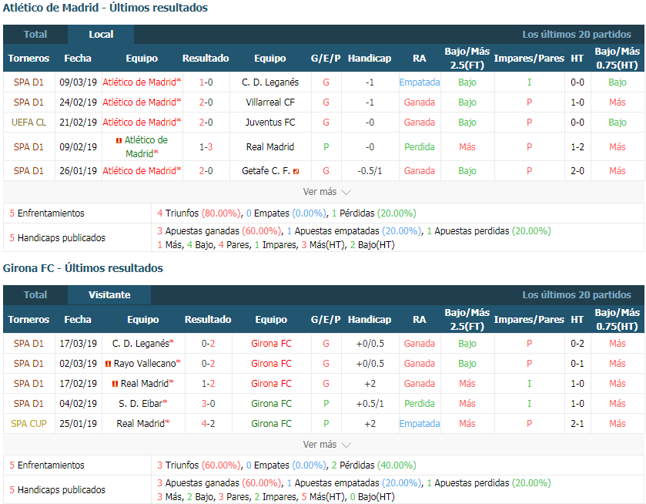Click Girona FC - Últimos resultados heading
The height and width of the screenshot is (504, 646).
(x=83, y=268)
